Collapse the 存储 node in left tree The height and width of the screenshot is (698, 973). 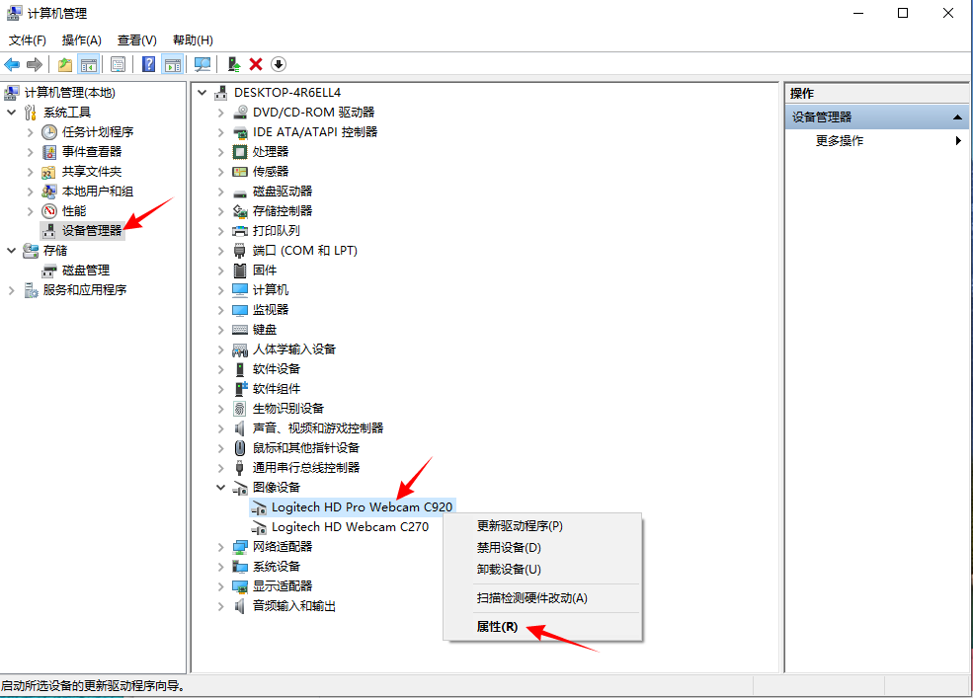click(x=11, y=251)
